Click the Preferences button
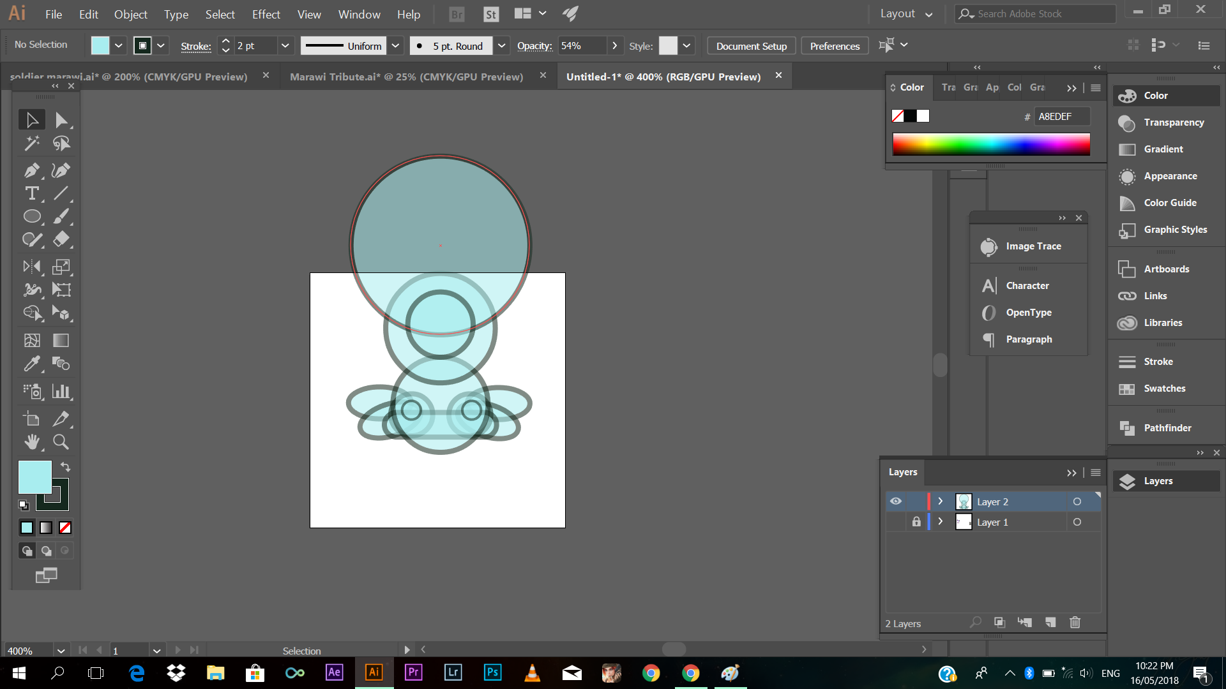Viewport: 1226px width, 689px height. [x=835, y=46]
